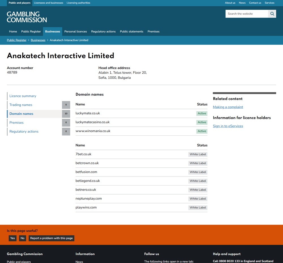Click betnero.co.uk domain text
The height and width of the screenshot is (263, 283).
pos(86,189)
